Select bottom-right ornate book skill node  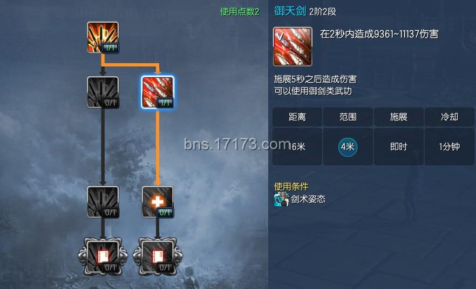click(158, 257)
